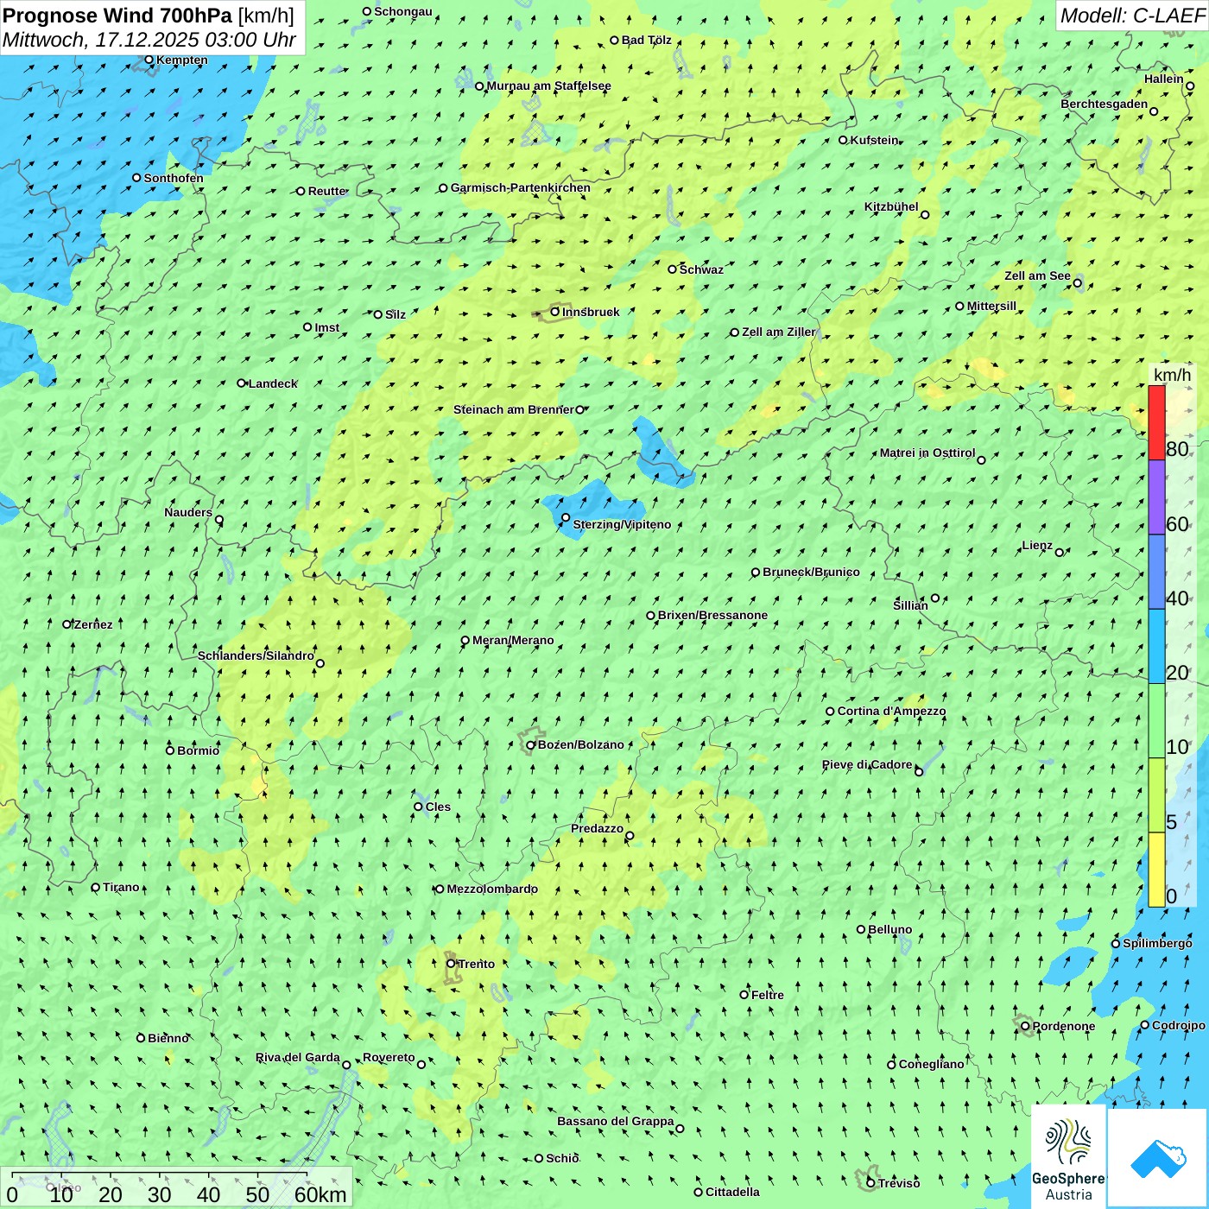Click the Lienz city marker

click(1060, 552)
